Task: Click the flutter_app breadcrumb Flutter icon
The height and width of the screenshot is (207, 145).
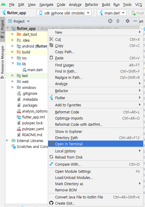Action: point(4,13)
